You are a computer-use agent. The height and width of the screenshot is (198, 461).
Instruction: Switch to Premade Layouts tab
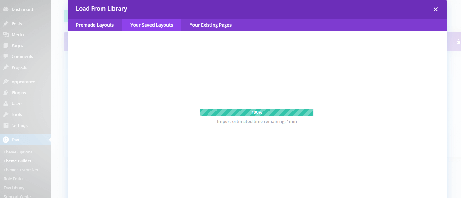[95, 25]
